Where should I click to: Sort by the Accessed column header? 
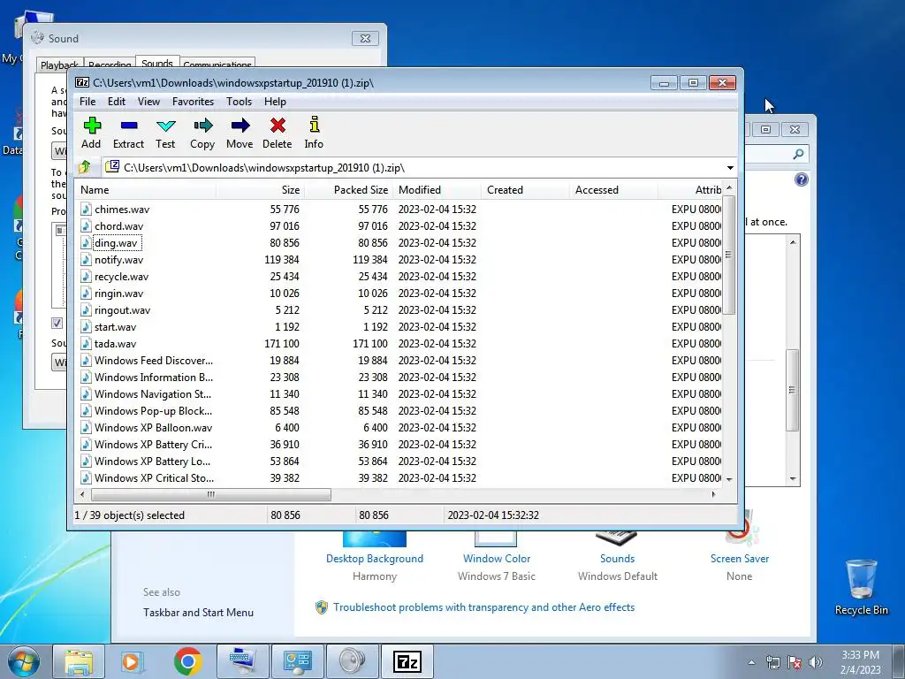pyautogui.click(x=613, y=190)
